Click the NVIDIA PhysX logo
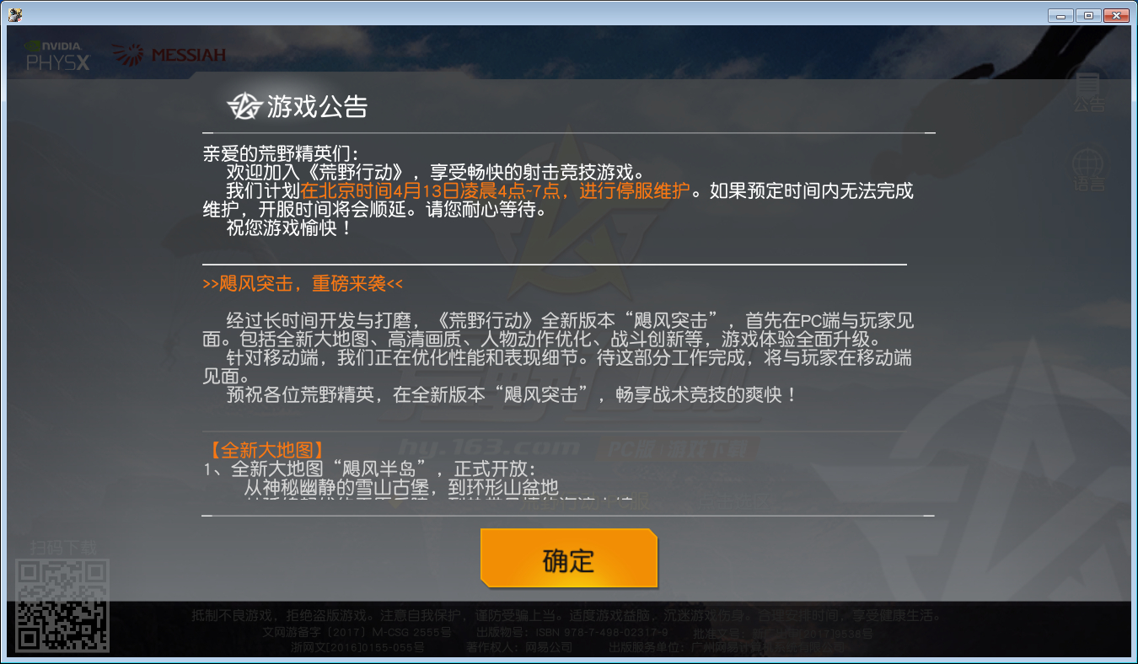This screenshot has width=1138, height=664. (x=57, y=56)
